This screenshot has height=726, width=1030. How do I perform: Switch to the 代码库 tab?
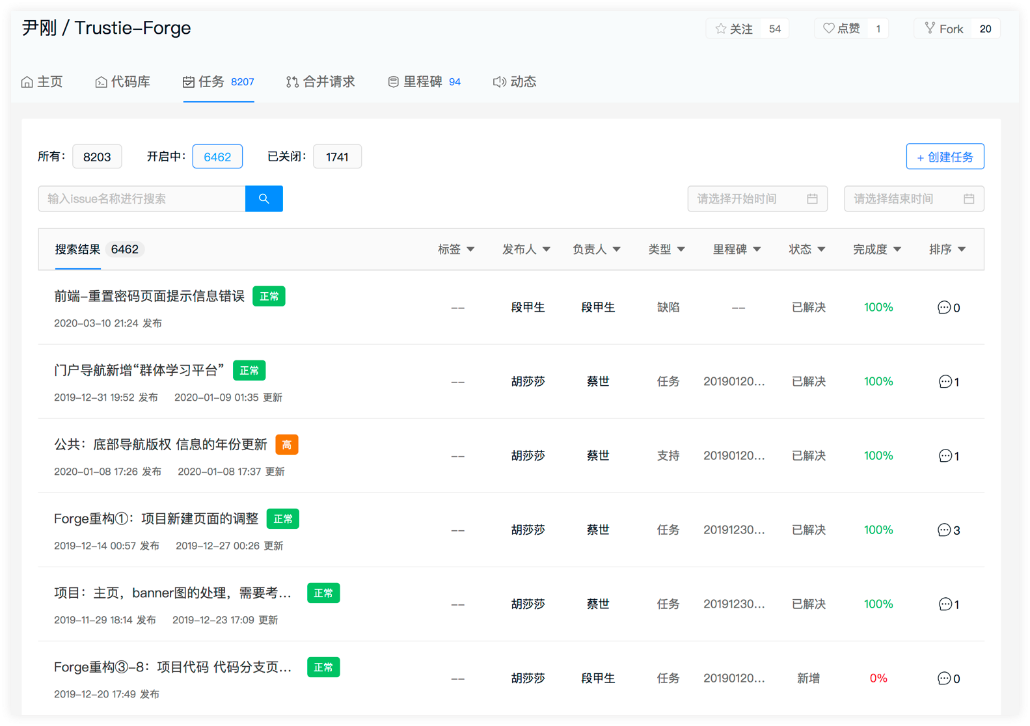(x=123, y=82)
